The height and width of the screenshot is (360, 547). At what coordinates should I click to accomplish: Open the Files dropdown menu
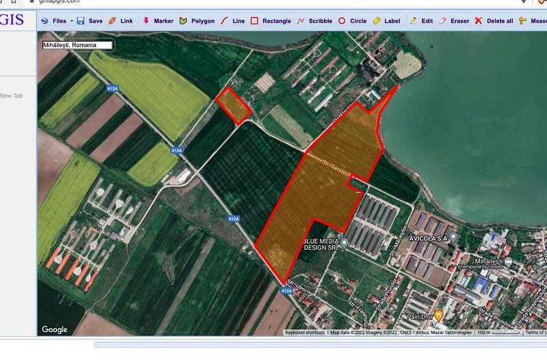(57, 21)
